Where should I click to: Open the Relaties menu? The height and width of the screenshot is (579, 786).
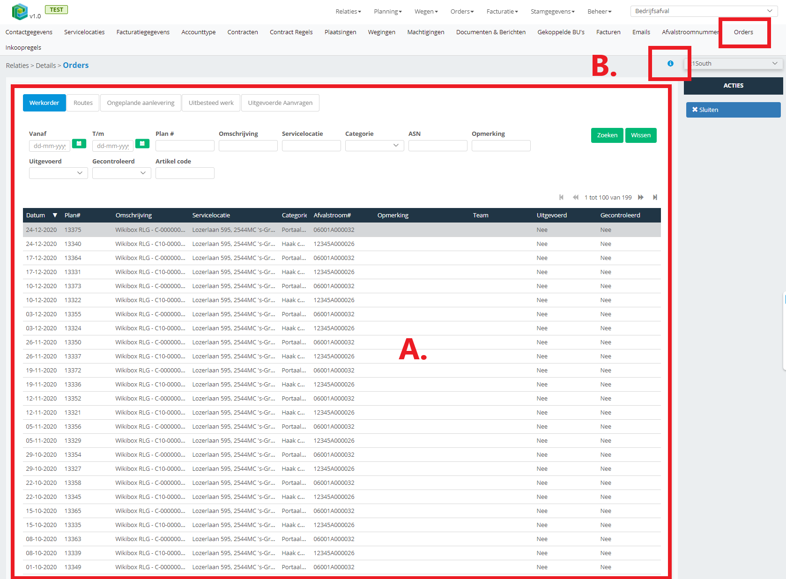348,11
